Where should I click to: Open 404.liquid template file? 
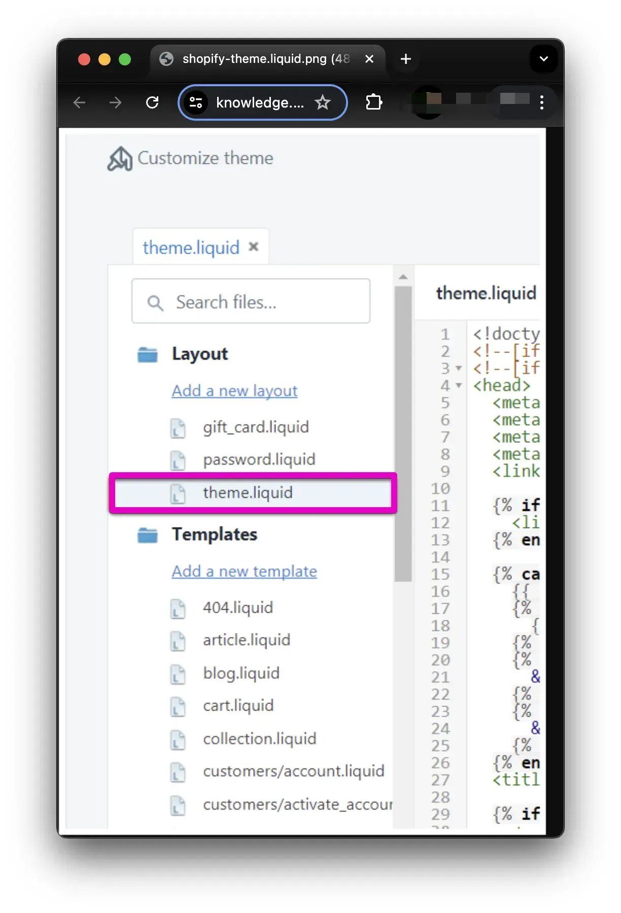(238, 608)
